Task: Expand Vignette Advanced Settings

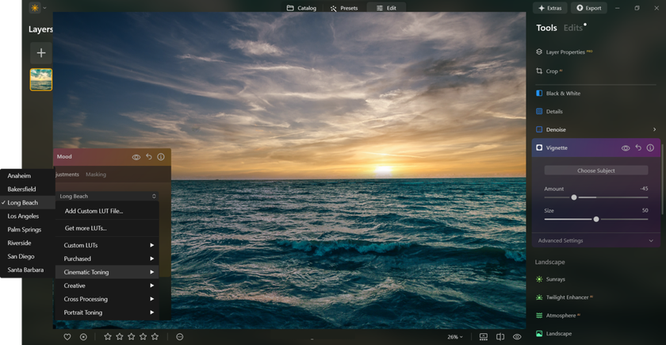Action: (596, 240)
